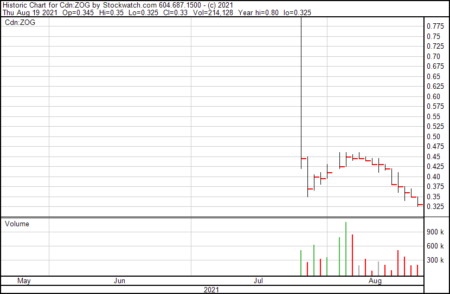450x294 pixels.
Task: Click the 900 k volume axis label
Action: coord(435,232)
